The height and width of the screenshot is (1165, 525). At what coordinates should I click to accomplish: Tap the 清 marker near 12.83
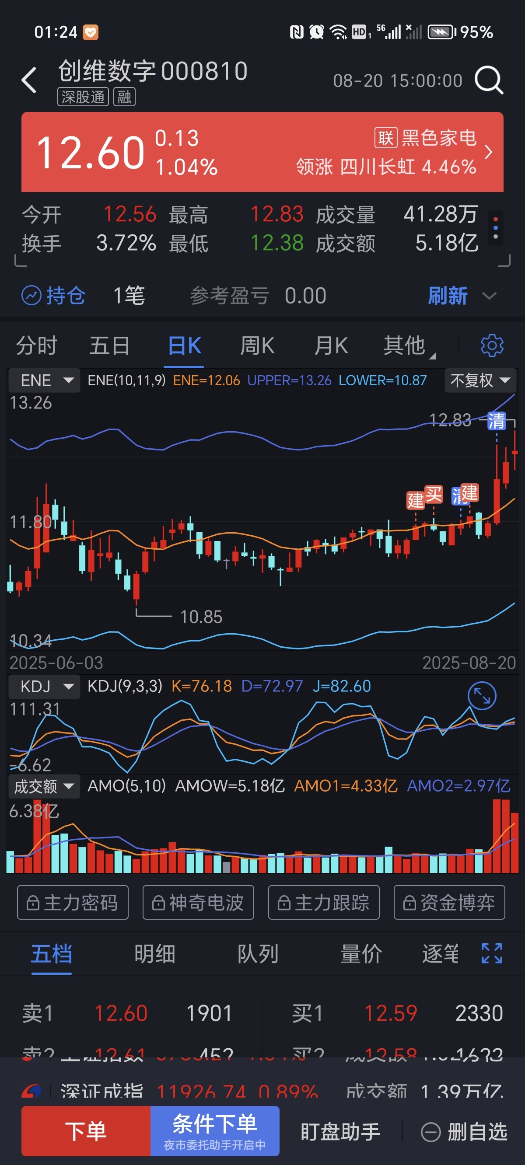click(497, 421)
